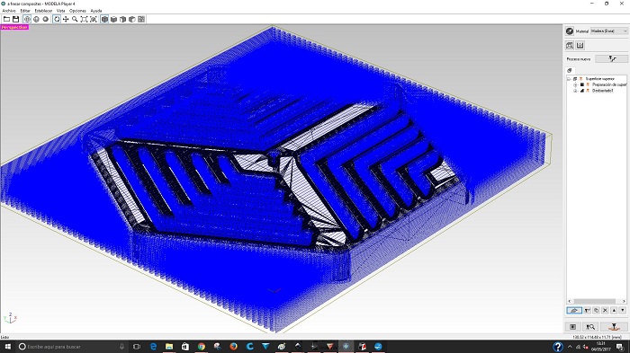Click the start cutting mill button
This screenshot has width=630, height=353.
click(614, 327)
